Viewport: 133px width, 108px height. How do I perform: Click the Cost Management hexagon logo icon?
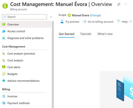[x=5, y=6]
